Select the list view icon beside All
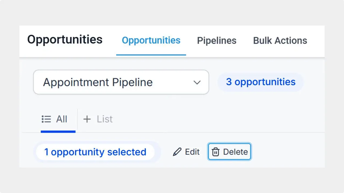 point(46,119)
